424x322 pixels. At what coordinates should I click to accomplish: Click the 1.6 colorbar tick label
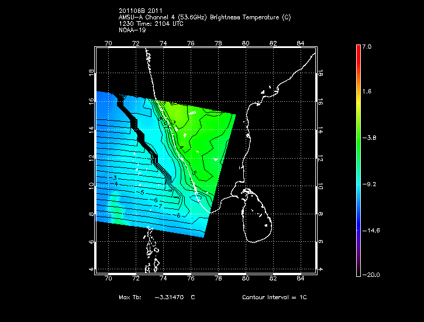367,91
